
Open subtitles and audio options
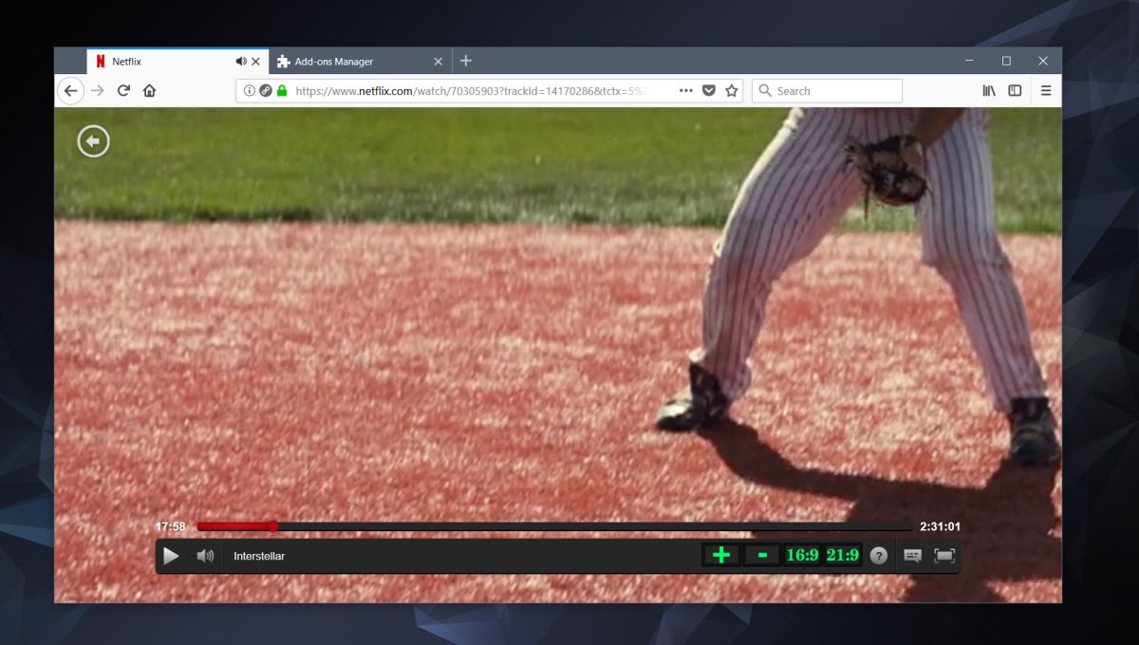click(912, 556)
